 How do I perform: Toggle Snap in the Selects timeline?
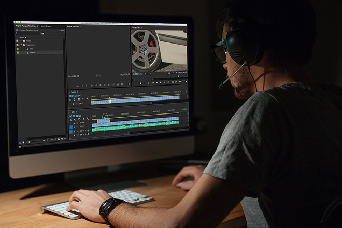tap(74, 99)
